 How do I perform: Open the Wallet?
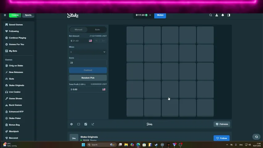160,15
